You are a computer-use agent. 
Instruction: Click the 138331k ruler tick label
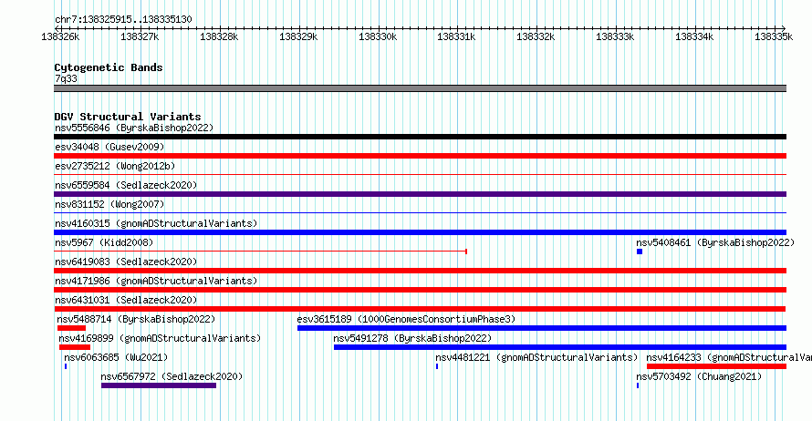coord(456,36)
